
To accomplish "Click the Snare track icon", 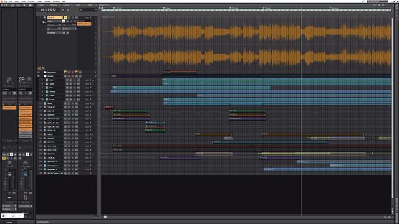I will coord(47,84).
